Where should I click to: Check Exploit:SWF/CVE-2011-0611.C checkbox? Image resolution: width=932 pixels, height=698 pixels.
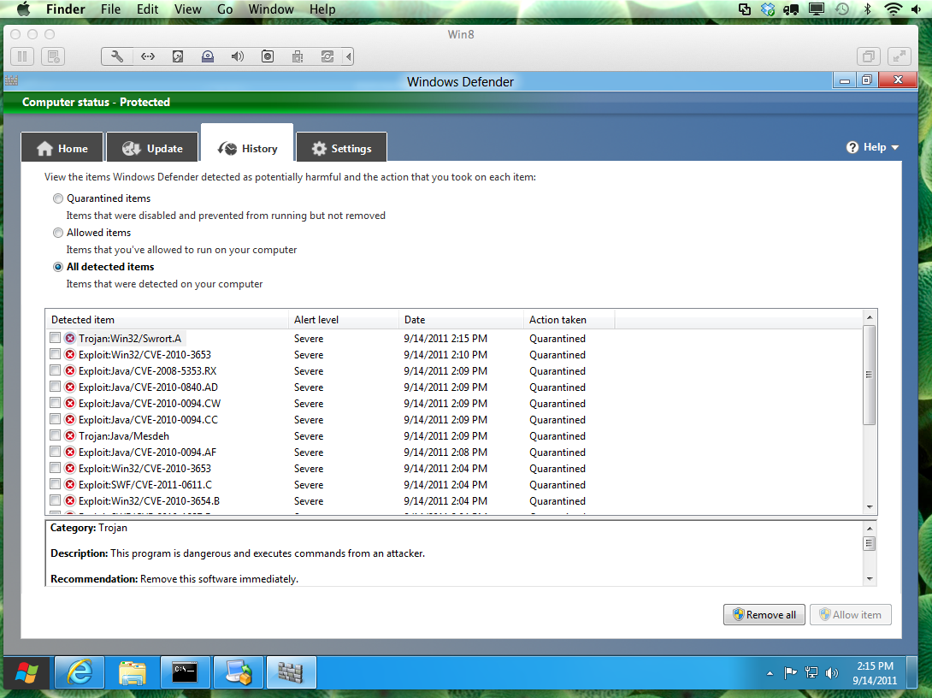click(56, 484)
